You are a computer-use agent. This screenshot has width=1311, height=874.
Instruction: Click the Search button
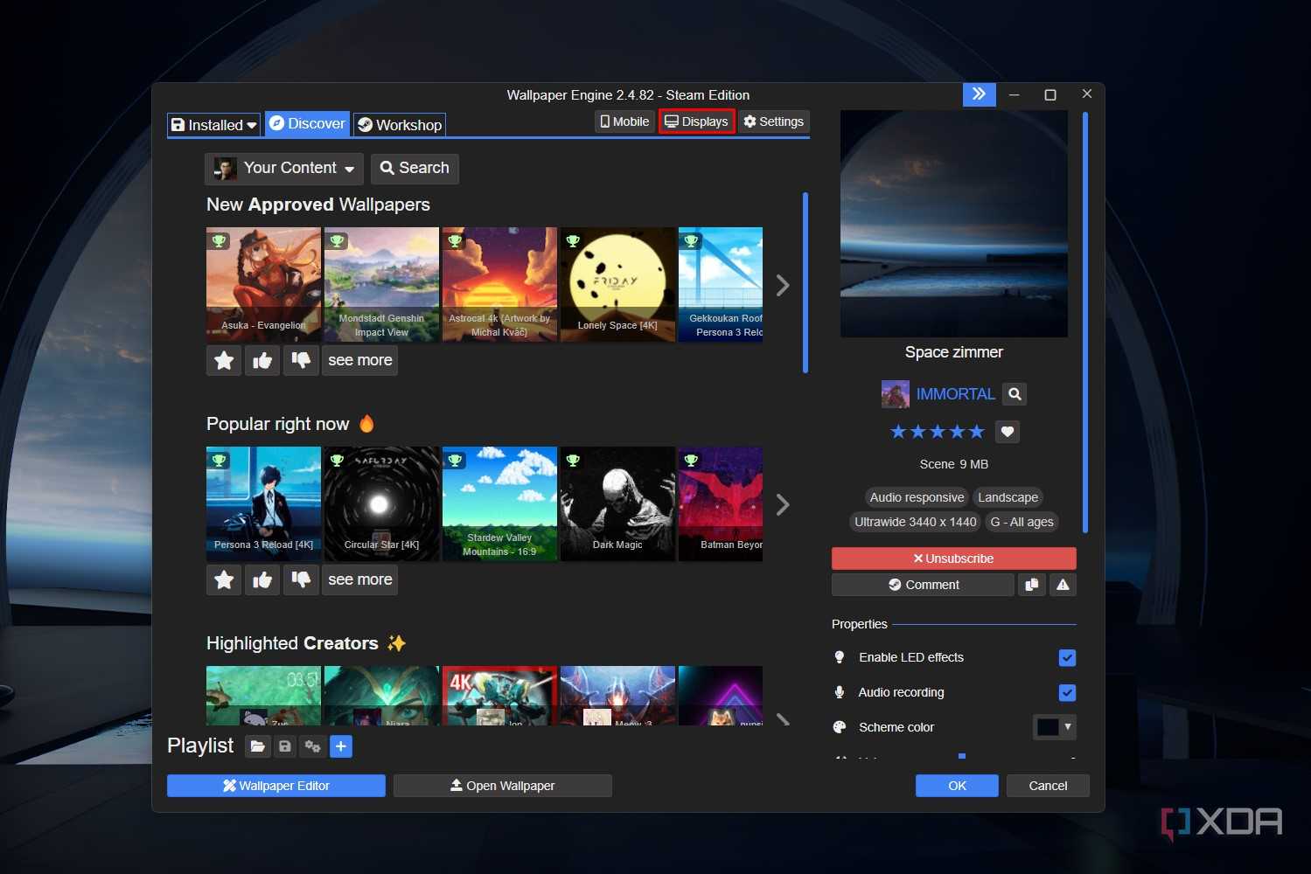pos(415,169)
